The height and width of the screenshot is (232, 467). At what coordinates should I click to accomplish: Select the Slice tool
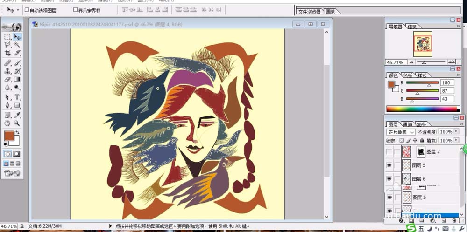pos(17,53)
